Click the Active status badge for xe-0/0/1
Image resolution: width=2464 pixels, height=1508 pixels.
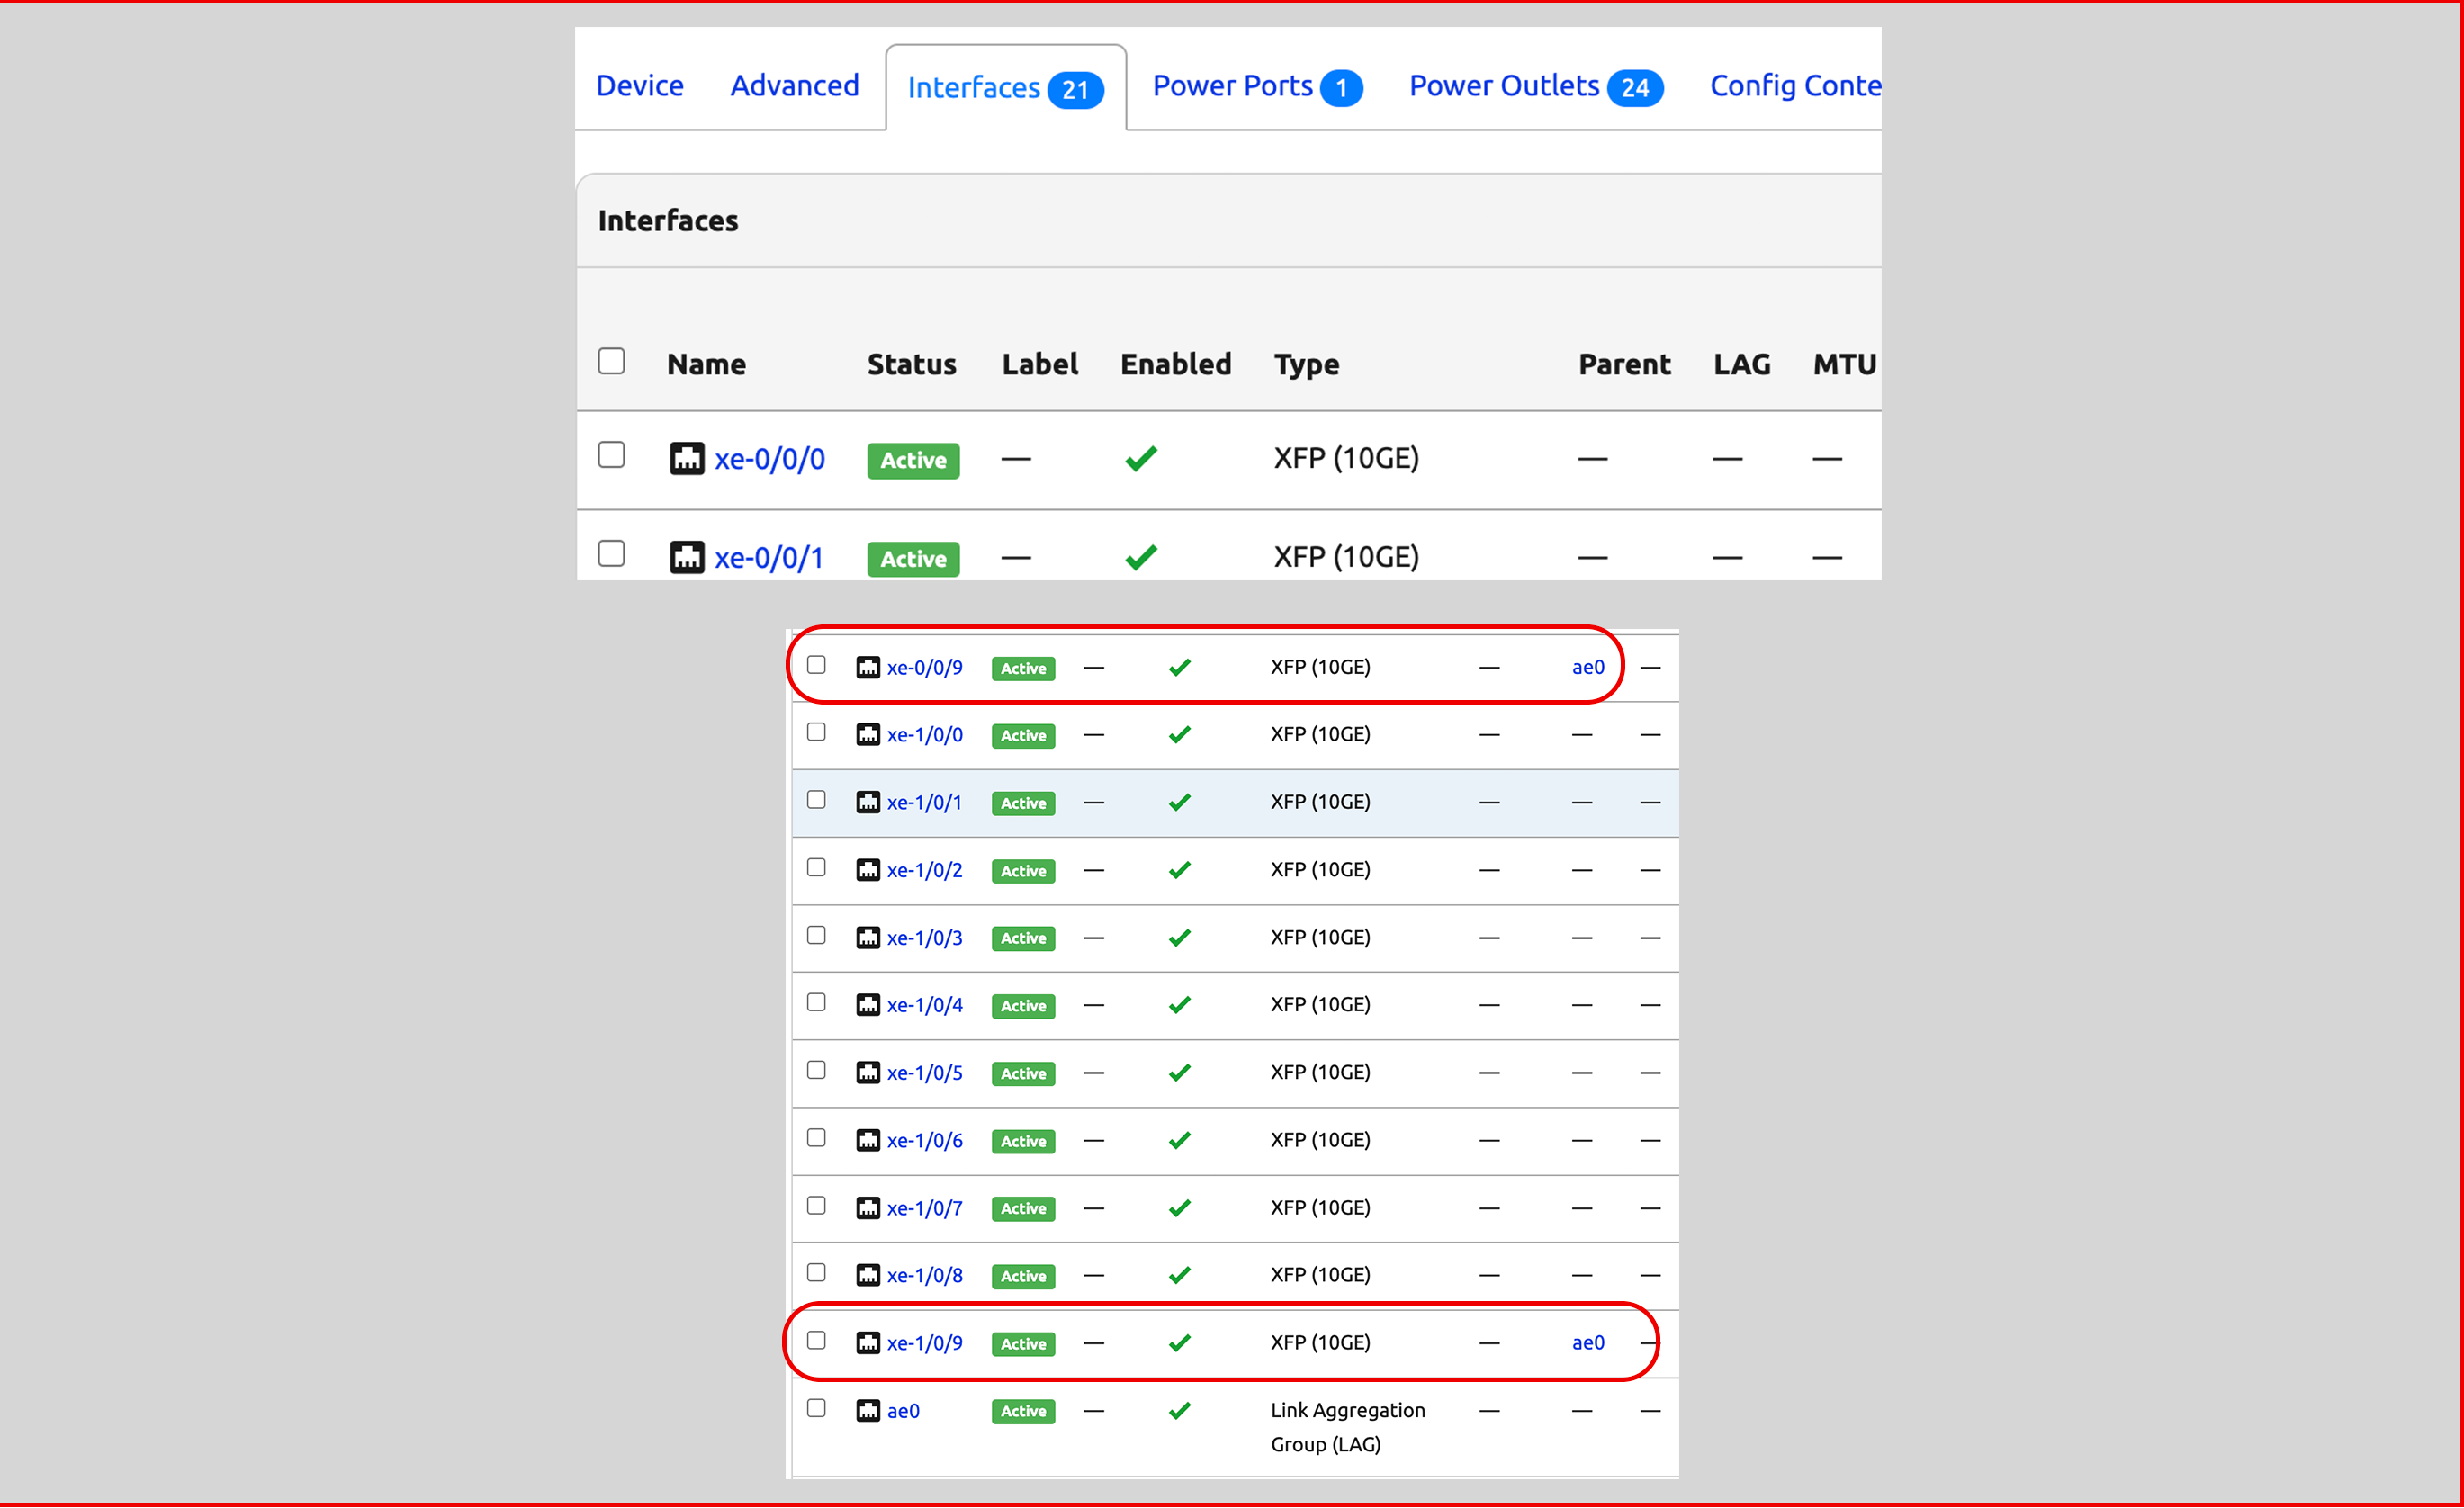pyautogui.click(x=912, y=558)
